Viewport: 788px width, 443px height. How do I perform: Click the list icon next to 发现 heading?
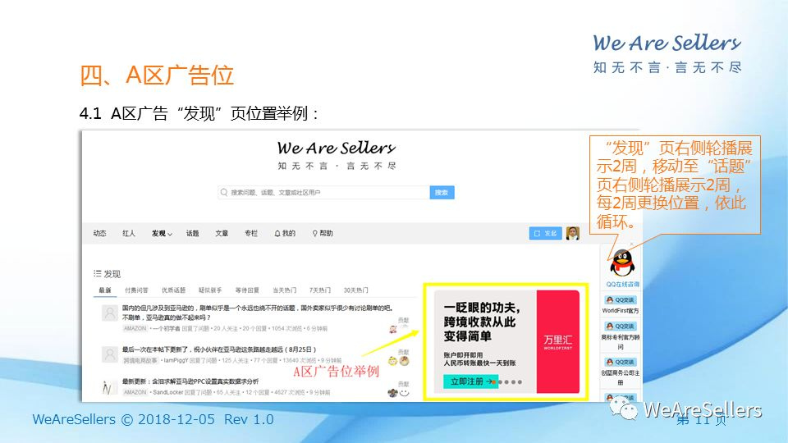(x=97, y=274)
